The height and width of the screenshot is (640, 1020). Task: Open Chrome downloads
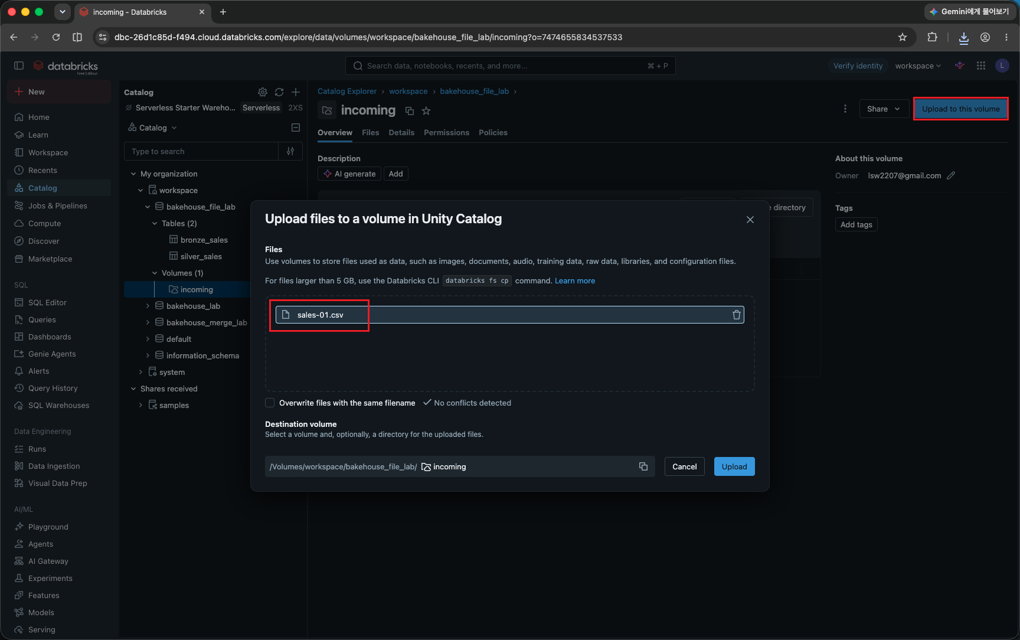(964, 37)
